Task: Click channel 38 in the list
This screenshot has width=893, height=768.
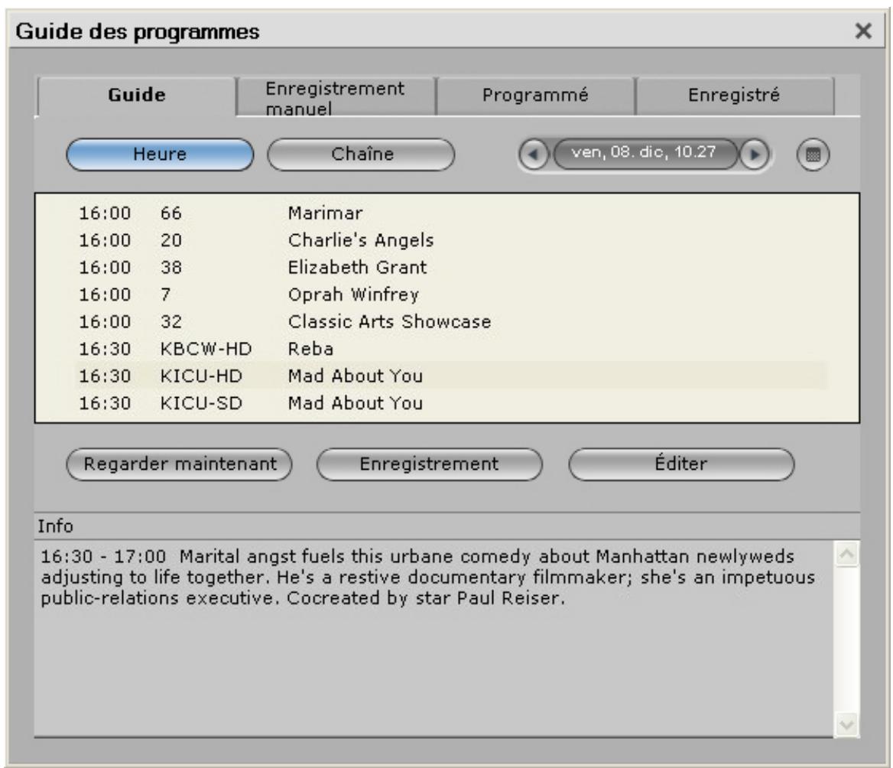Action: (x=170, y=268)
